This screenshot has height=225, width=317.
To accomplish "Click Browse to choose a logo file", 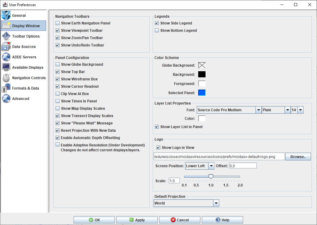I will (x=298, y=157).
